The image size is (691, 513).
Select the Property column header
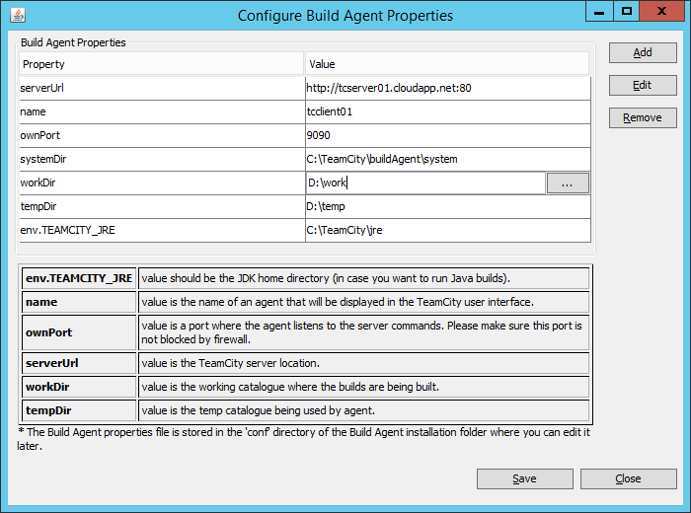click(161, 64)
